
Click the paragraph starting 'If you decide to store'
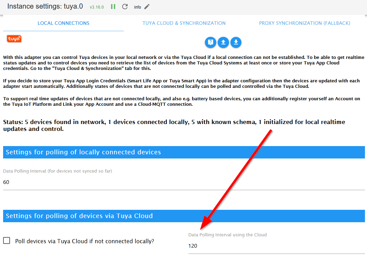point(181,83)
